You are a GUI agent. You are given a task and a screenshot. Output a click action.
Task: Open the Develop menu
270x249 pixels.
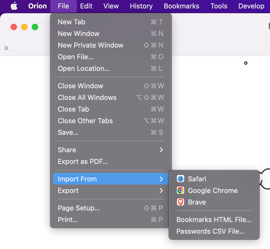click(x=251, y=6)
